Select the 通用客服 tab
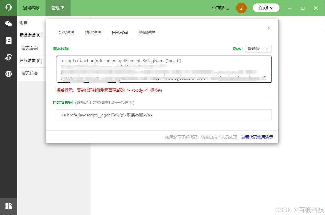Image resolution: width=325 pixels, height=215 pixels. click(31, 8)
